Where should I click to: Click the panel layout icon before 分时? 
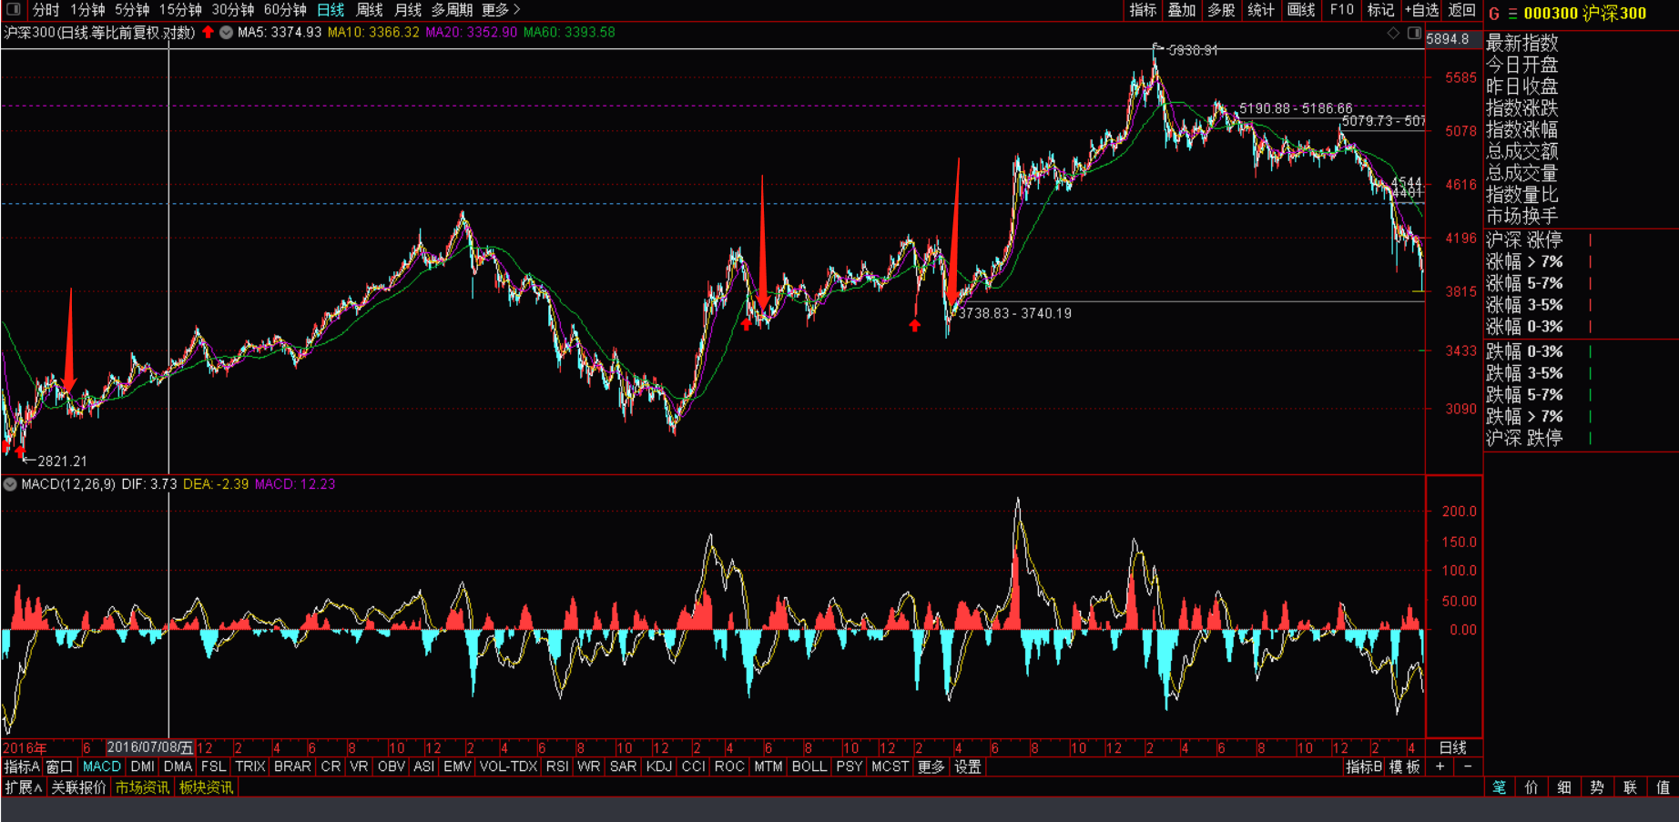(x=14, y=9)
